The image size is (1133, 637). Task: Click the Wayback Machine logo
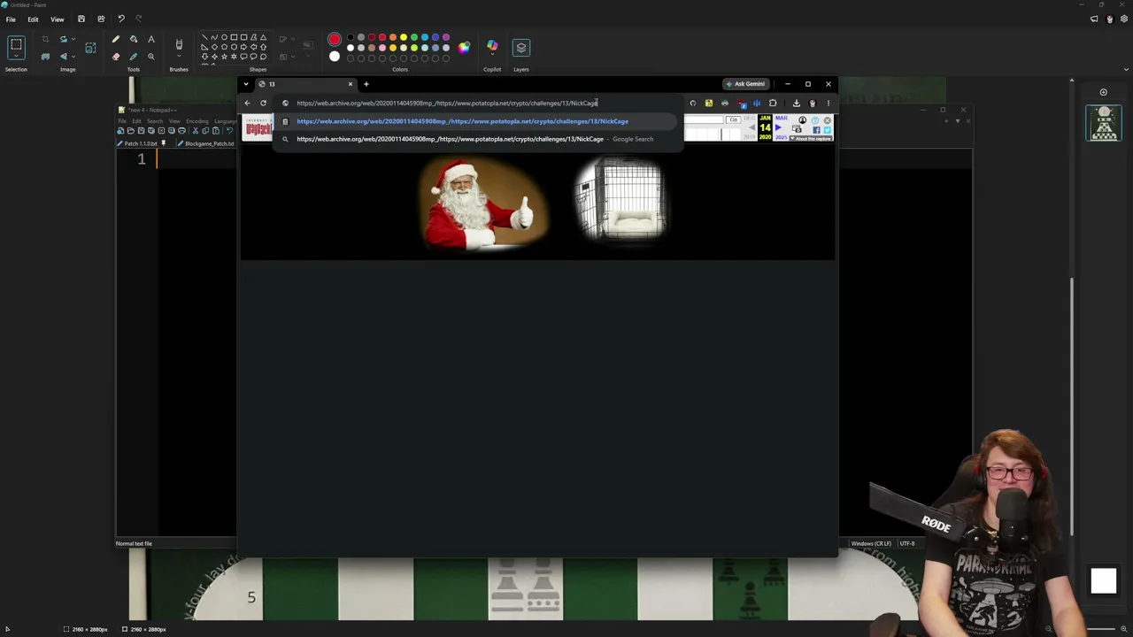click(x=258, y=129)
